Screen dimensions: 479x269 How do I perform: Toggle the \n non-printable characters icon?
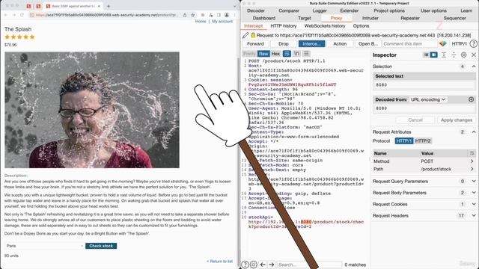[x=296, y=54]
